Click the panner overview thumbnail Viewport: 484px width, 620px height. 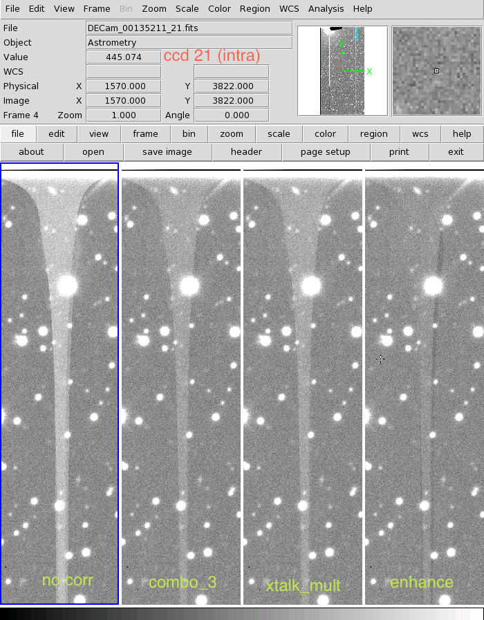tap(343, 71)
